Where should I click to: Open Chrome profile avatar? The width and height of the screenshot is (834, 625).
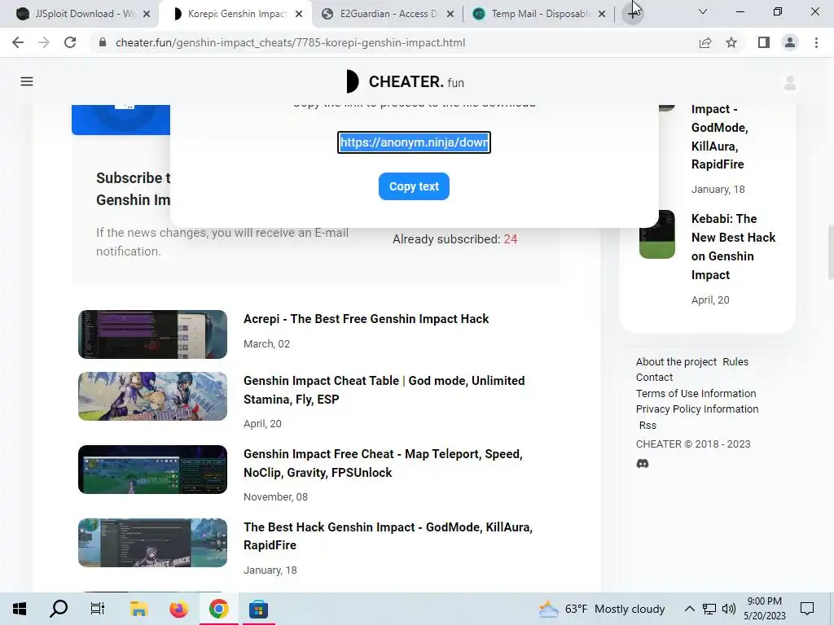[790, 42]
